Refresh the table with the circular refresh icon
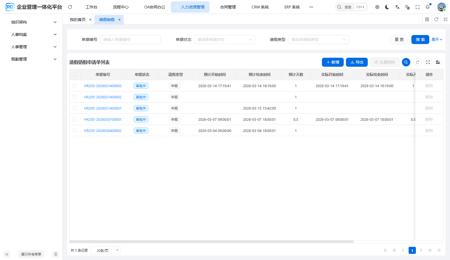This screenshot has height=260, width=450. (x=418, y=62)
